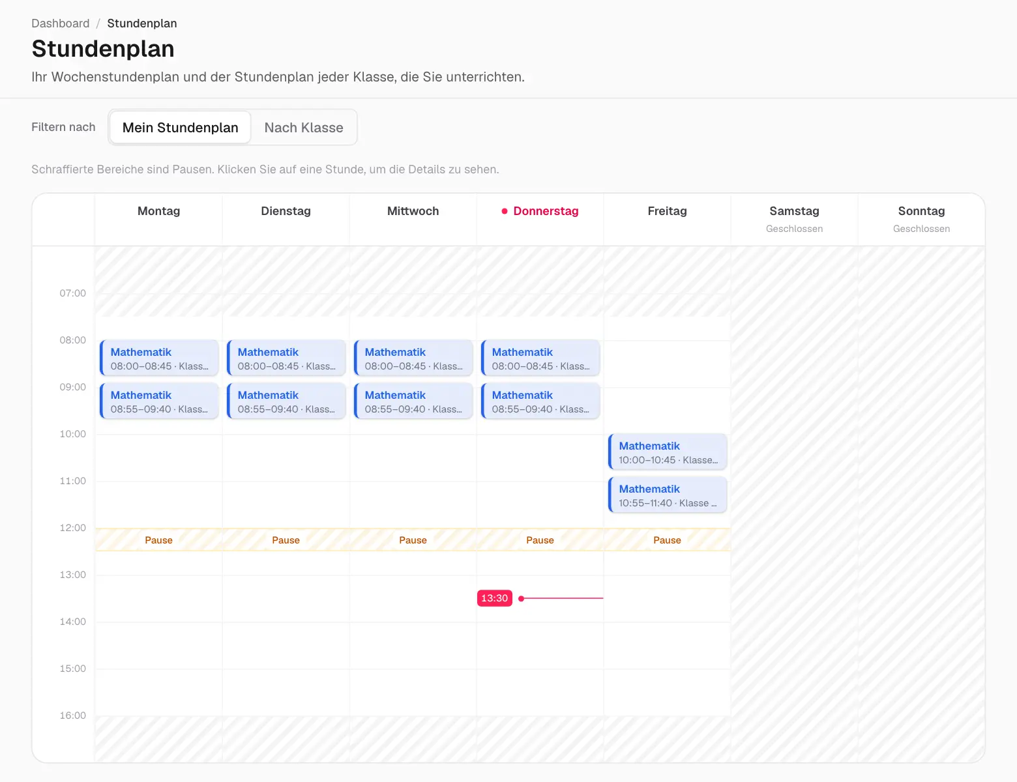
Task: Click the Stundenplan breadcrumb entry
Action: [x=142, y=23]
